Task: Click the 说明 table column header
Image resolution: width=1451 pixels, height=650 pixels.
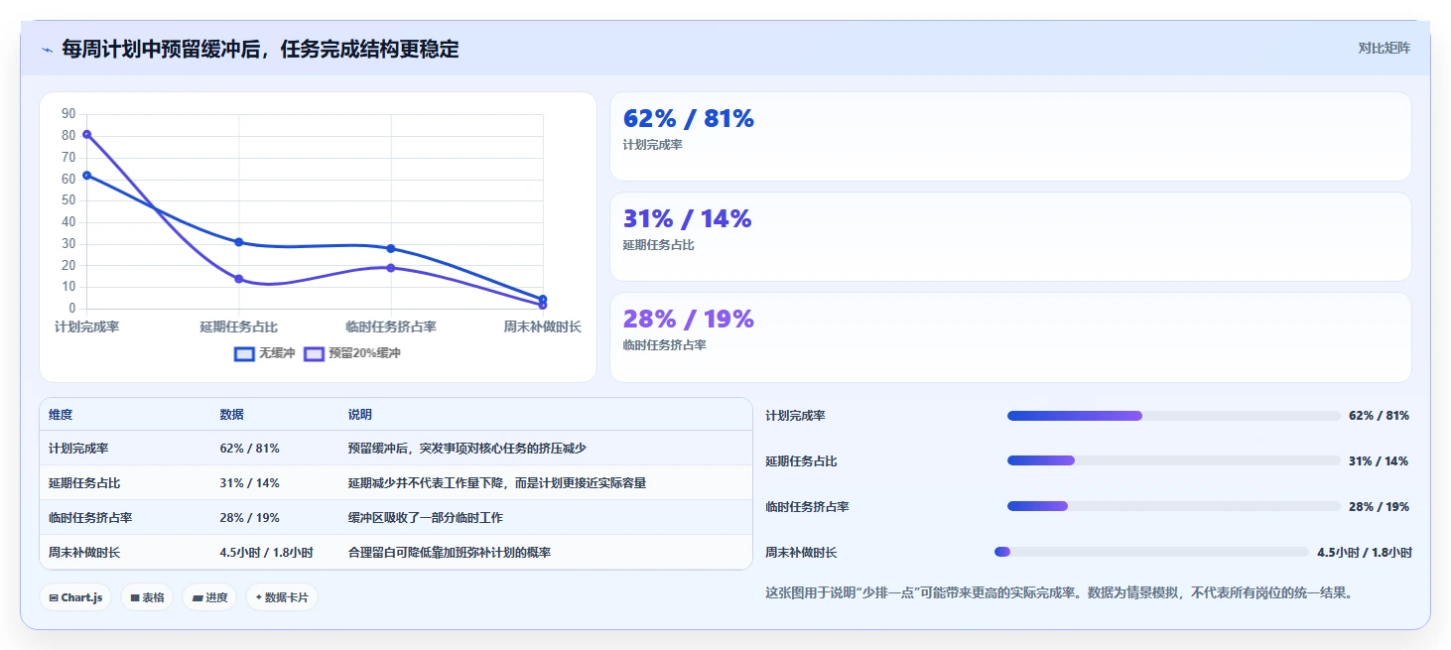Action: (360, 415)
